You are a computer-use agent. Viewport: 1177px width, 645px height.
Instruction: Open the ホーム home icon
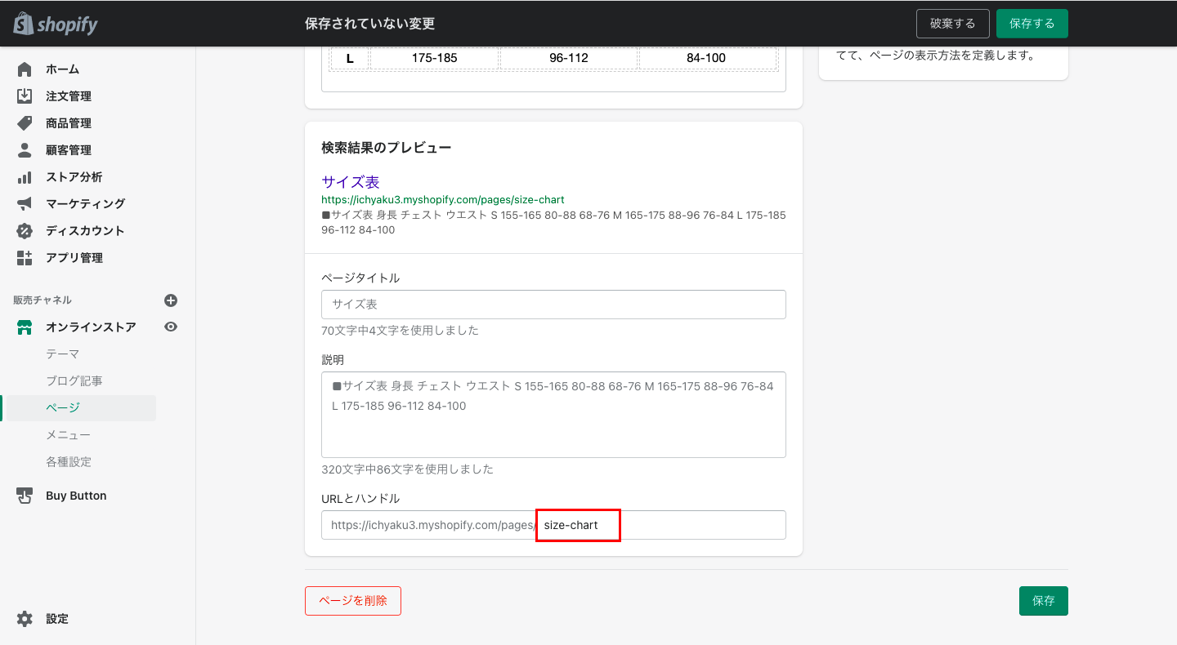[x=25, y=69]
